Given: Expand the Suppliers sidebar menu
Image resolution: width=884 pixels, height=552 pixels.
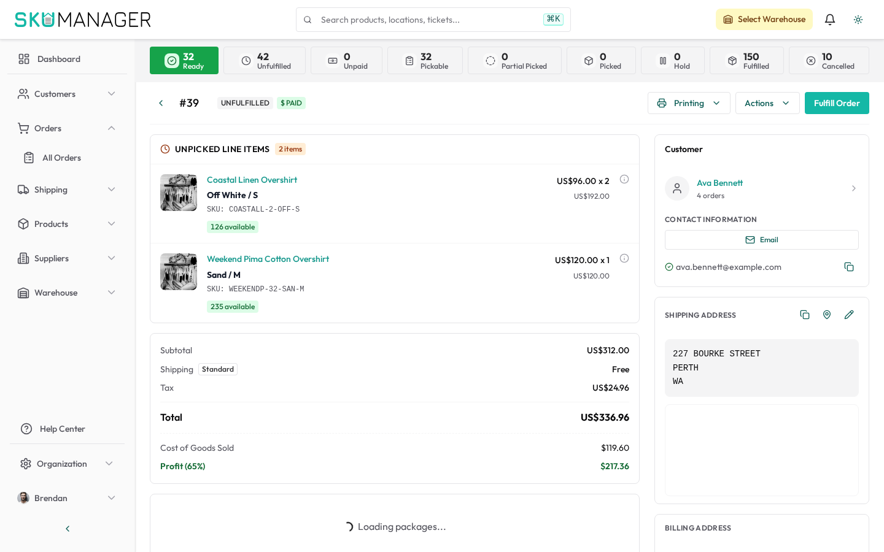Looking at the screenshot, I should tap(67, 258).
